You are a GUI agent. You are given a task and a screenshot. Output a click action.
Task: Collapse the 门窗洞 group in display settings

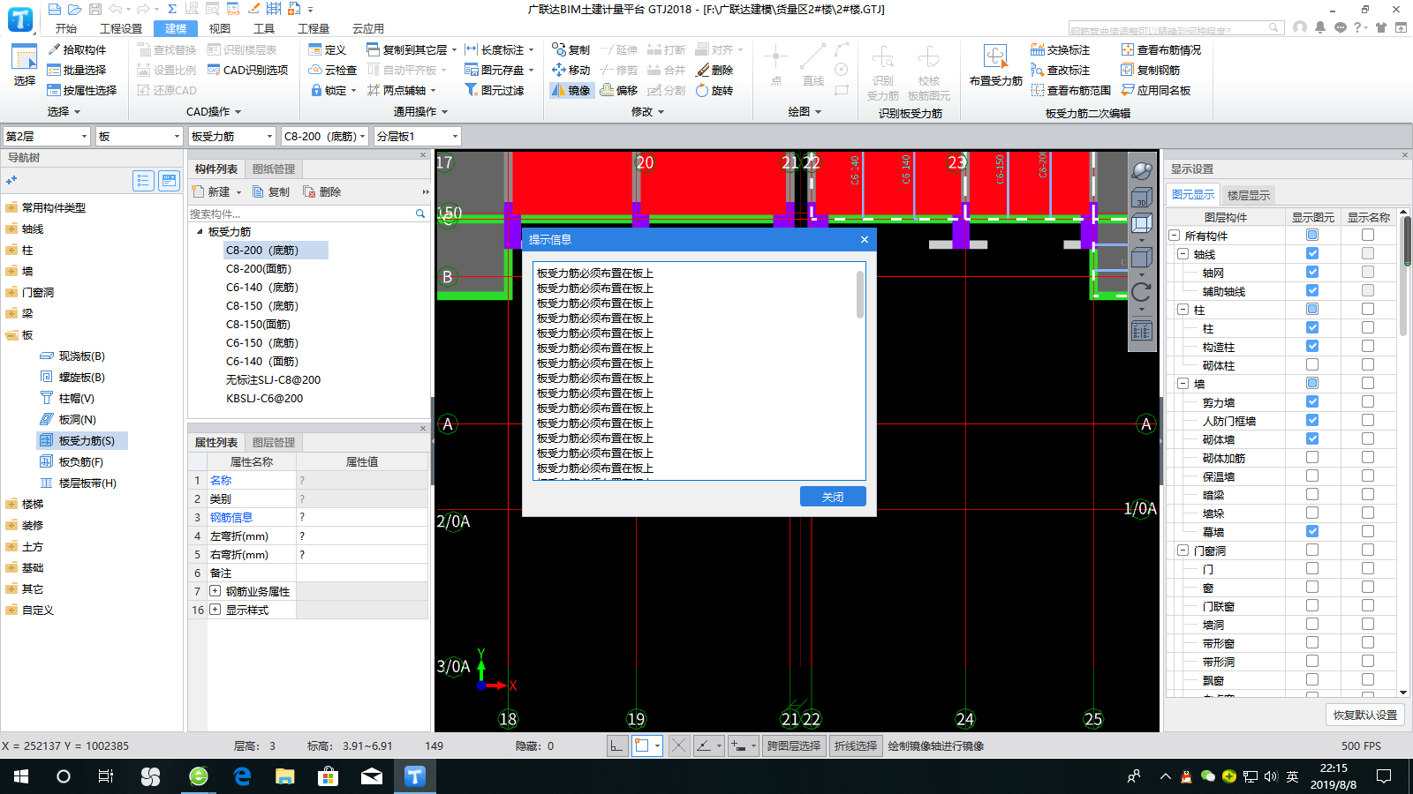pyautogui.click(x=1183, y=551)
